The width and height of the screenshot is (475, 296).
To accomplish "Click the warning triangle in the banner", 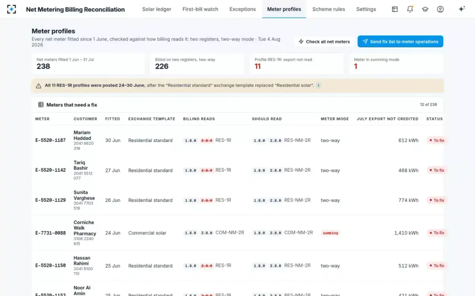I will (x=38, y=86).
